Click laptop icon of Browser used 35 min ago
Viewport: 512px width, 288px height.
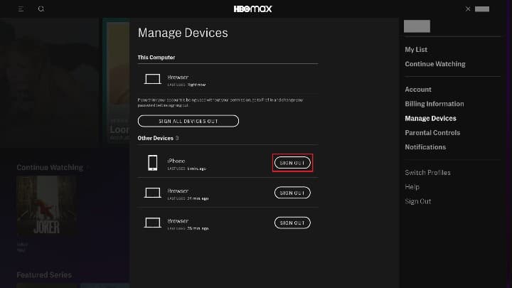pyautogui.click(x=152, y=223)
